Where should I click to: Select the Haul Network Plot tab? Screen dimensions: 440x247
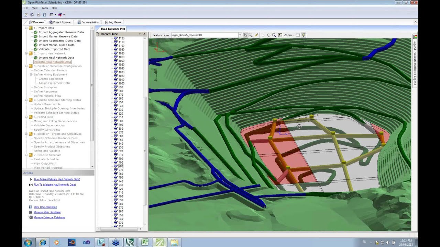pyautogui.click(x=113, y=29)
